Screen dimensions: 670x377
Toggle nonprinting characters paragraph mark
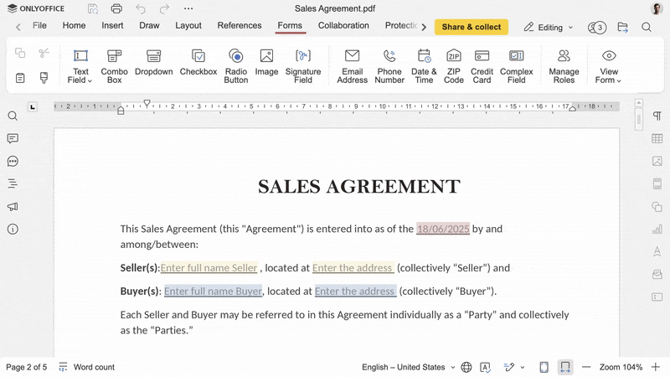point(657,116)
